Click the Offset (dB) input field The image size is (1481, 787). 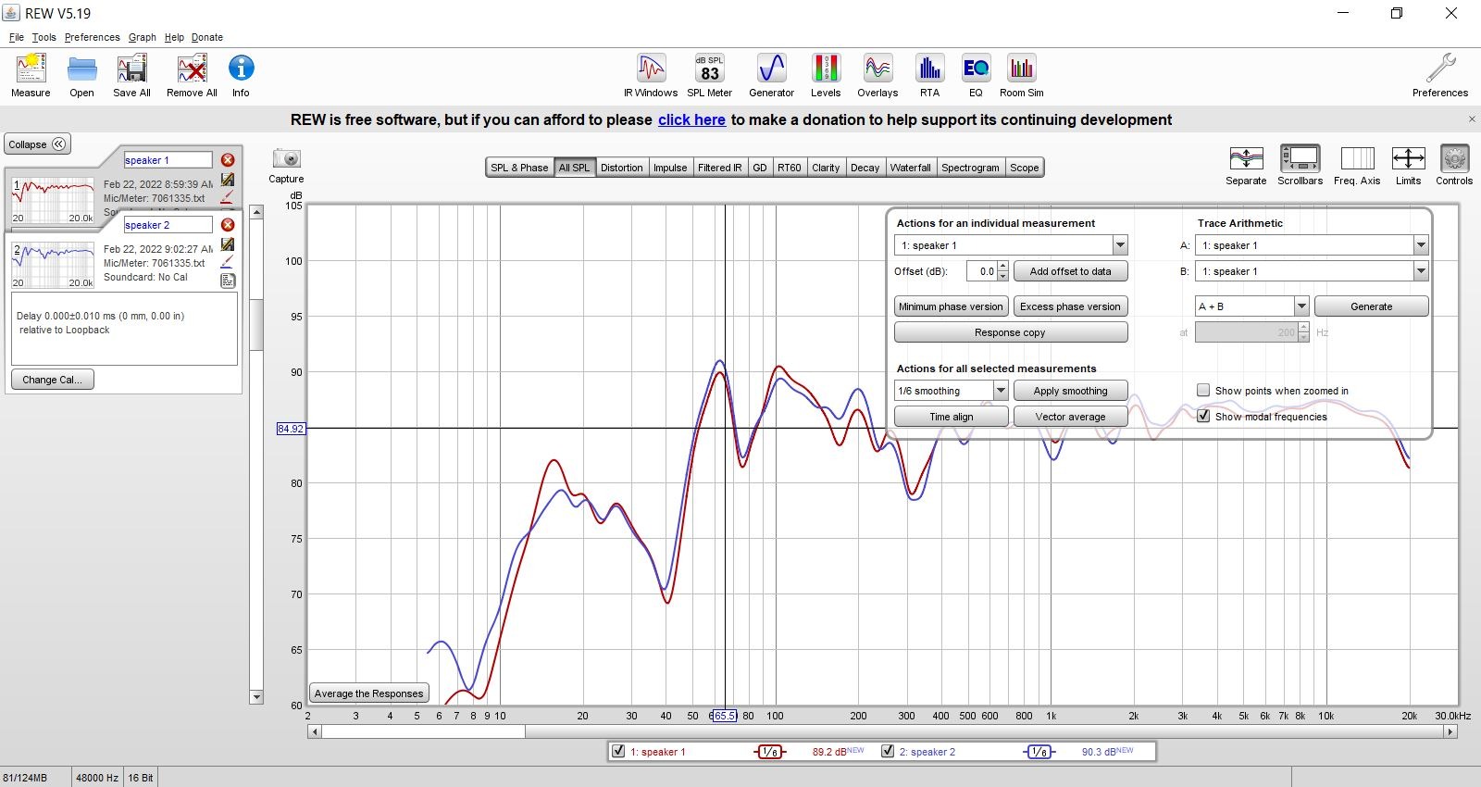[x=981, y=271]
